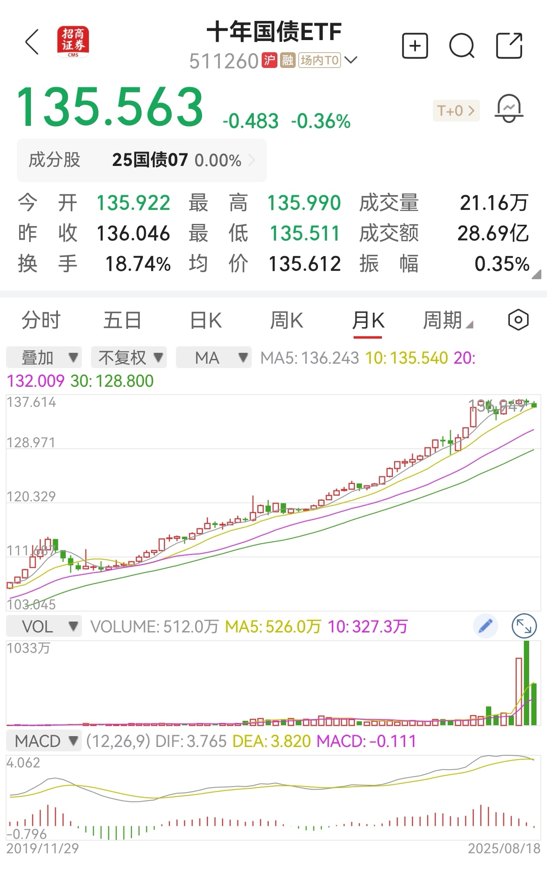Switch to 分时 tab

point(41,321)
